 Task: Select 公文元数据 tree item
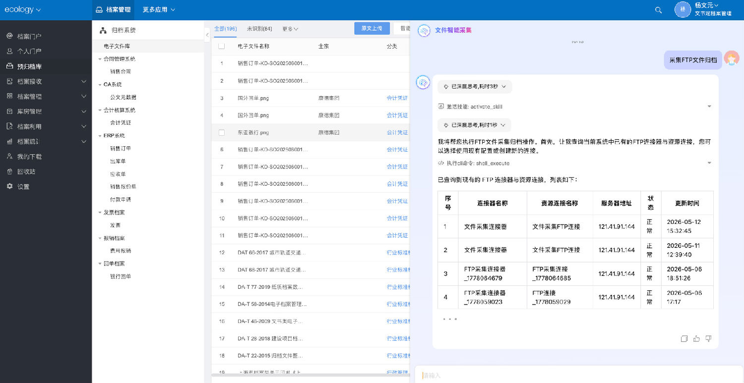click(123, 97)
